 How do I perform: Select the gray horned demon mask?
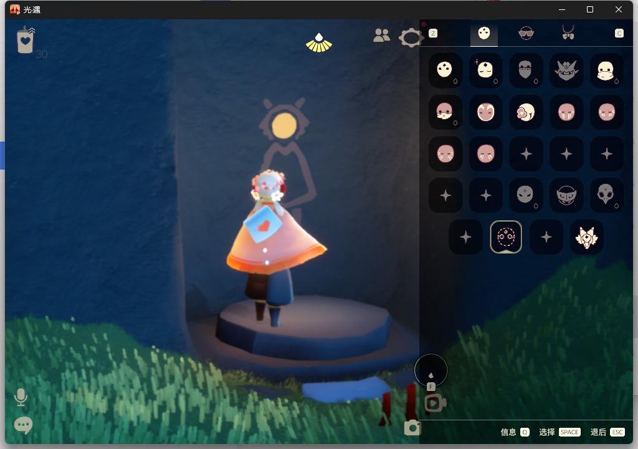566,70
